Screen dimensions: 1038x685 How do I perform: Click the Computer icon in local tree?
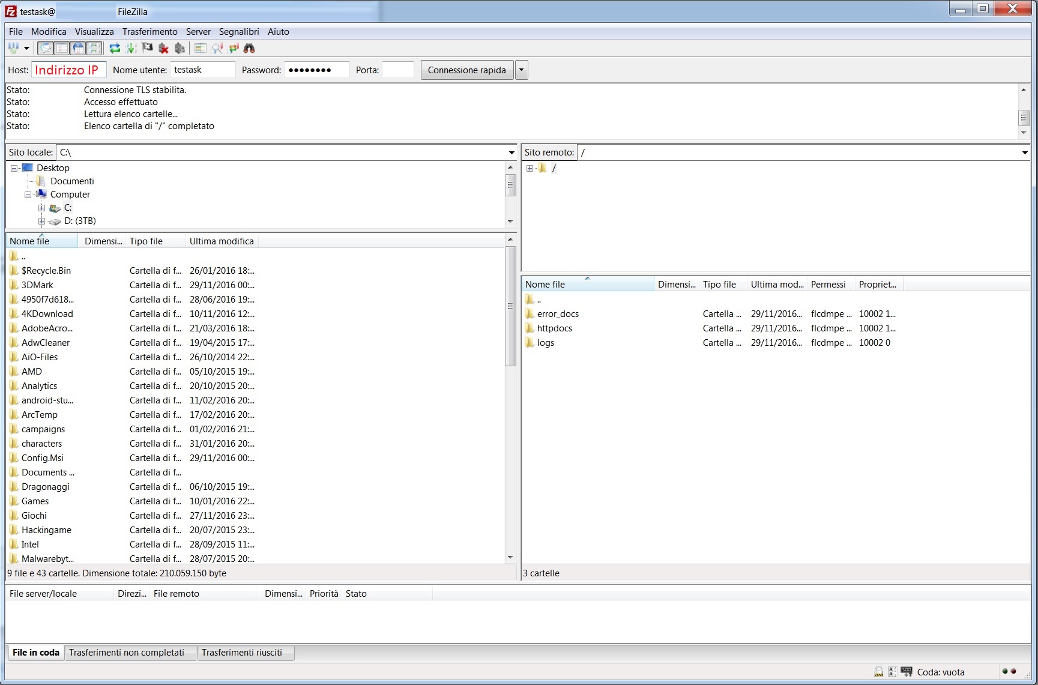coord(41,194)
